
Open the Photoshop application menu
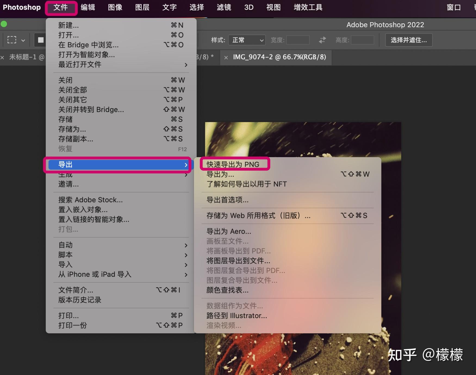22,7
